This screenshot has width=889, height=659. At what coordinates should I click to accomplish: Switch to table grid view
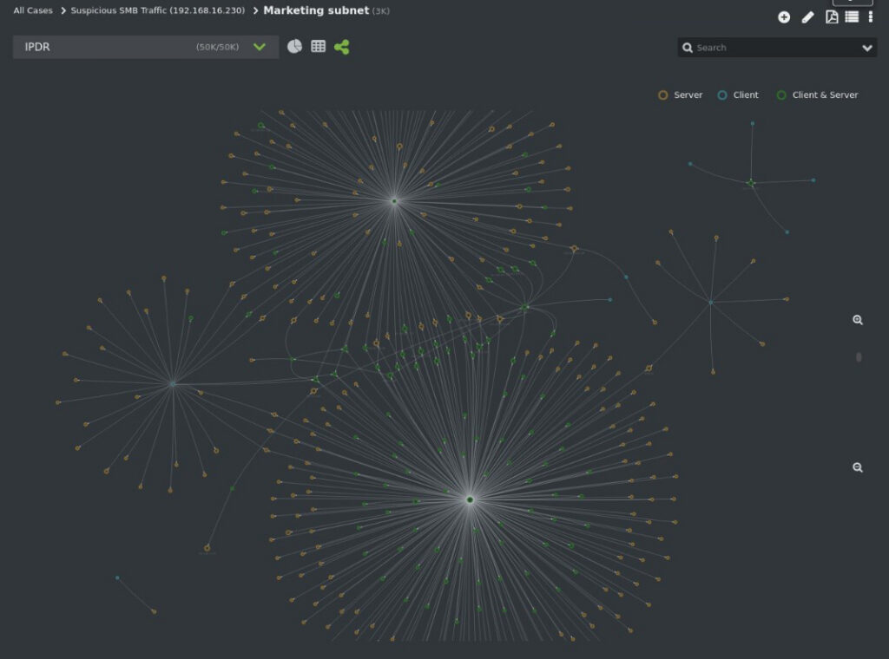click(319, 47)
